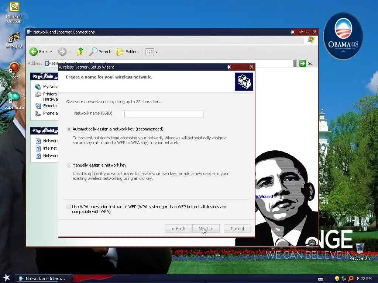
Task: Click the Windows flag logo in Explorer
Action: click(x=311, y=40)
